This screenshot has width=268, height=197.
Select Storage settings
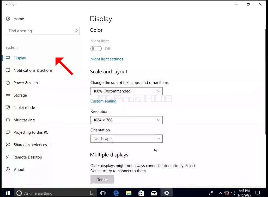coord(20,95)
